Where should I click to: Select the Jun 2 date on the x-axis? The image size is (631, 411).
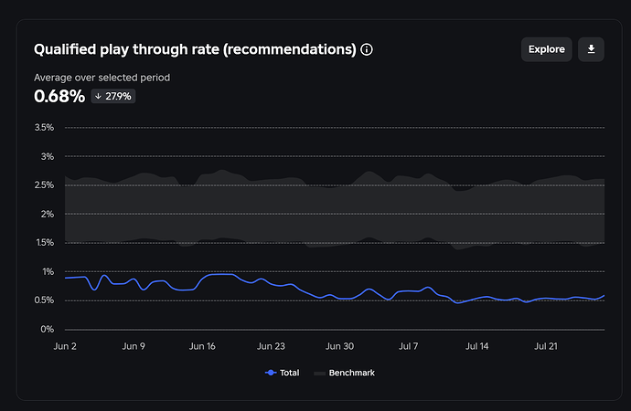(x=66, y=347)
